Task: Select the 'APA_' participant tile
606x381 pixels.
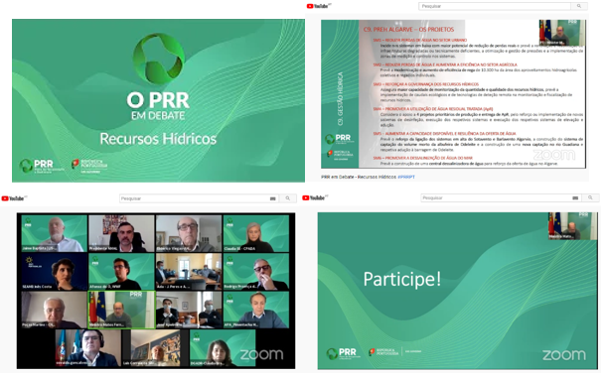Action: 256,310
